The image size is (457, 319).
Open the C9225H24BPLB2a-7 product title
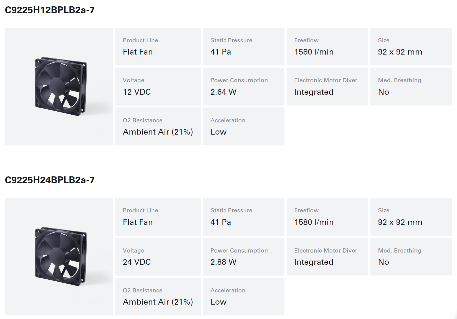click(50, 180)
